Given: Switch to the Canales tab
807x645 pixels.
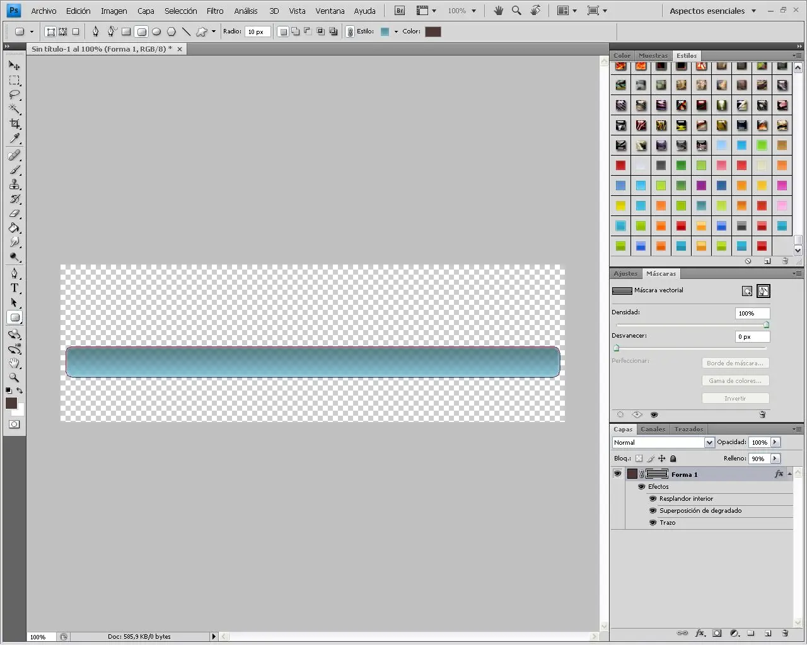Looking at the screenshot, I should 653,429.
